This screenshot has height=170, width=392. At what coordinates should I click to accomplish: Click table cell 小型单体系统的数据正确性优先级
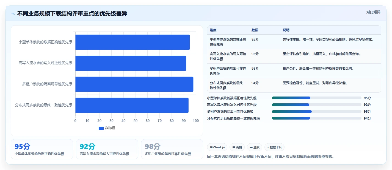(x=228, y=42)
